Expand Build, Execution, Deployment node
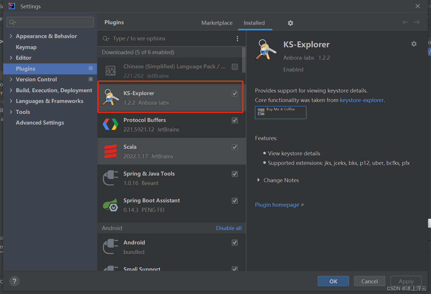Image resolution: width=431 pixels, height=294 pixels. point(11,90)
